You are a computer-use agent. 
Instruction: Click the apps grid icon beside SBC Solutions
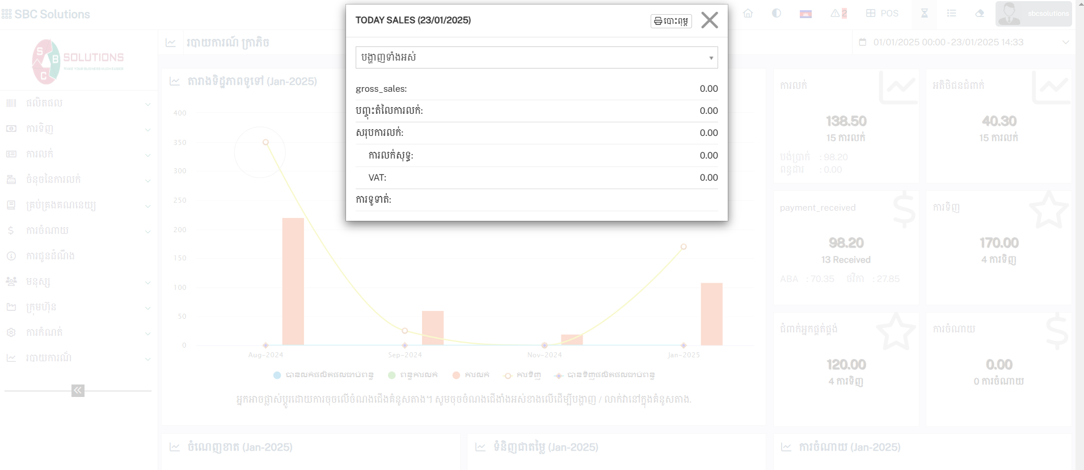(x=7, y=14)
